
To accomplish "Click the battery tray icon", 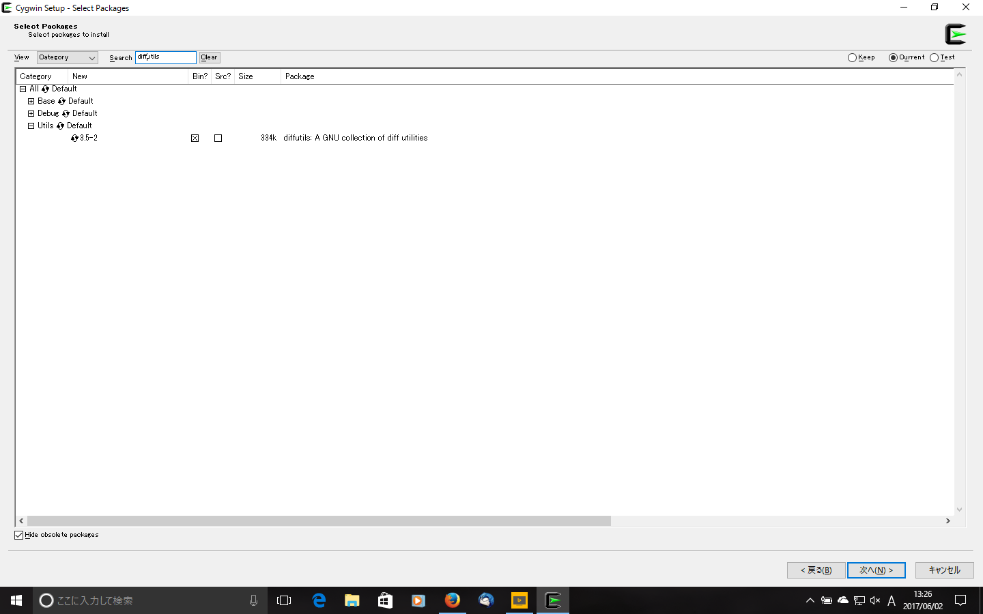I will [827, 600].
